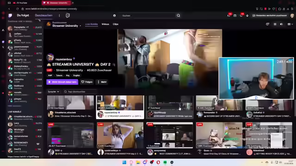
Task: Click the browser address bar URL
Action: pyautogui.click(x=51, y=9)
